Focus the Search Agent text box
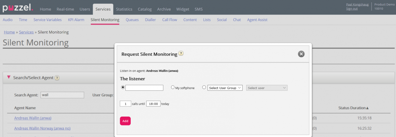This screenshot has height=137, width=396. click(x=62, y=95)
